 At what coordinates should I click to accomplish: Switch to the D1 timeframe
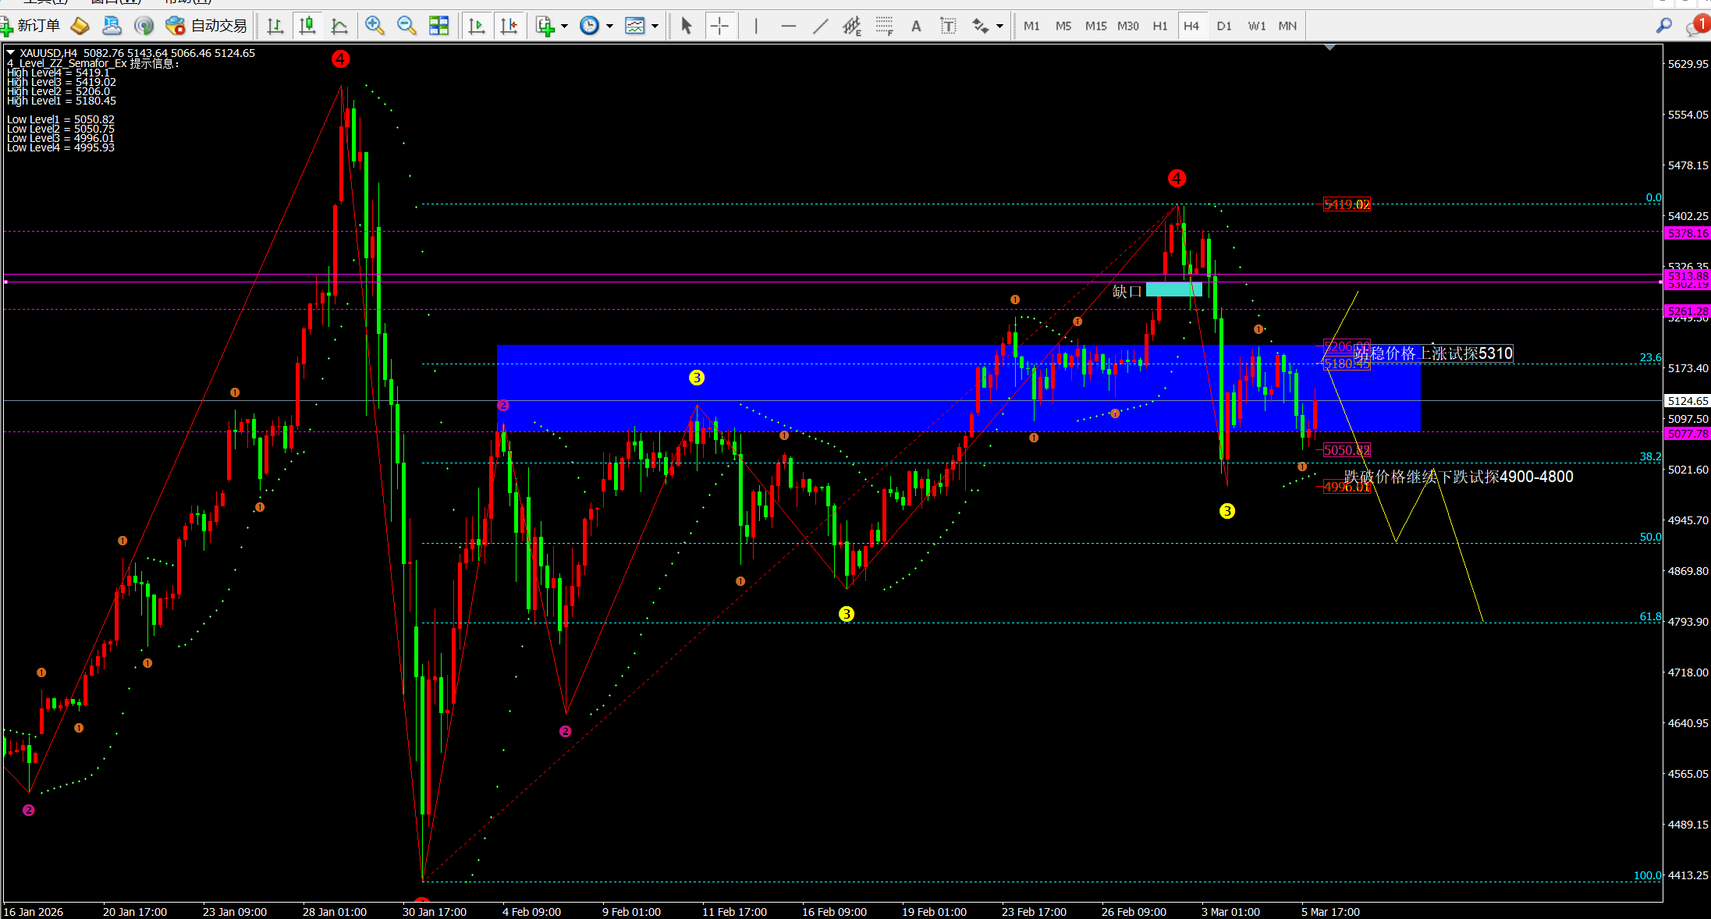pos(1223,26)
